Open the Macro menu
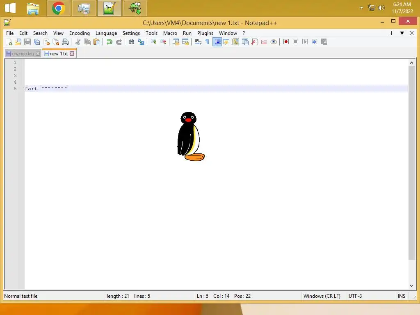This screenshot has width=420, height=315. pyautogui.click(x=170, y=33)
